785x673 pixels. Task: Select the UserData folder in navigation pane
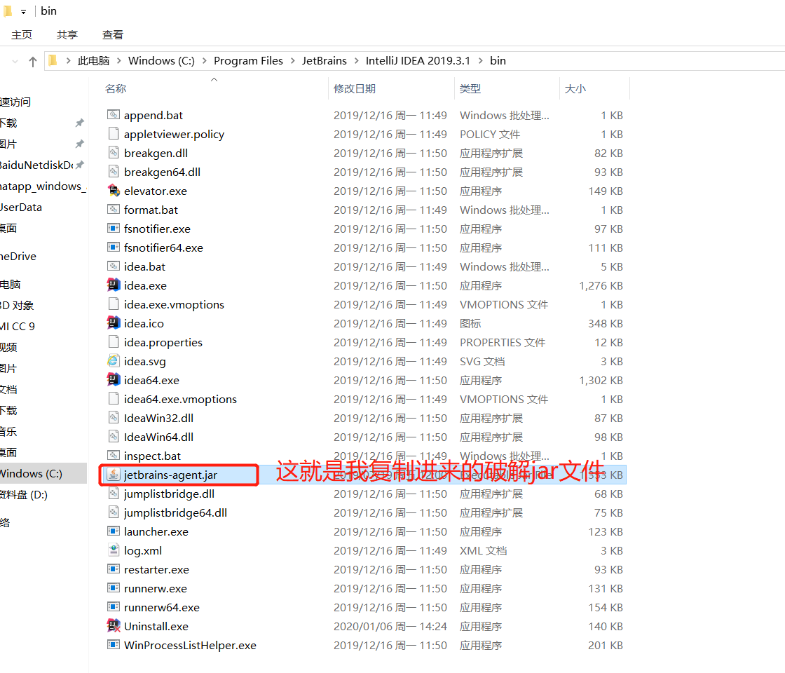(21, 208)
